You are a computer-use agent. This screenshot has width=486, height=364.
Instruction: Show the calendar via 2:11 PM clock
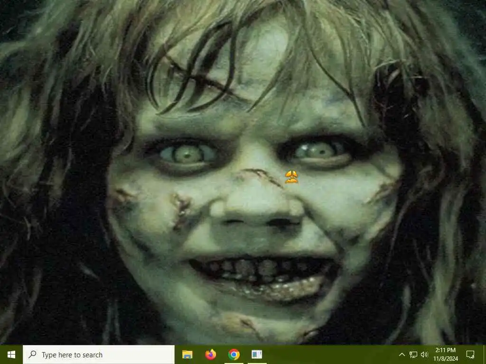445,355
